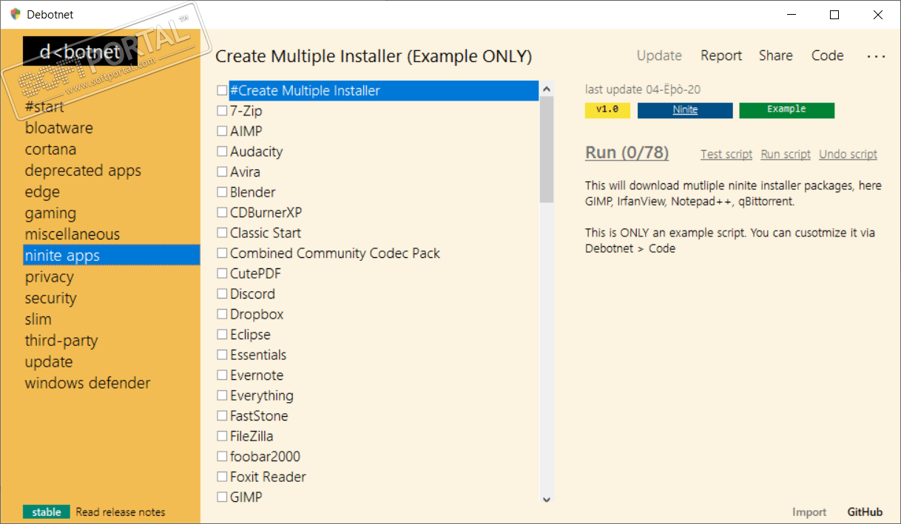Click the green Example tag

[787, 110]
